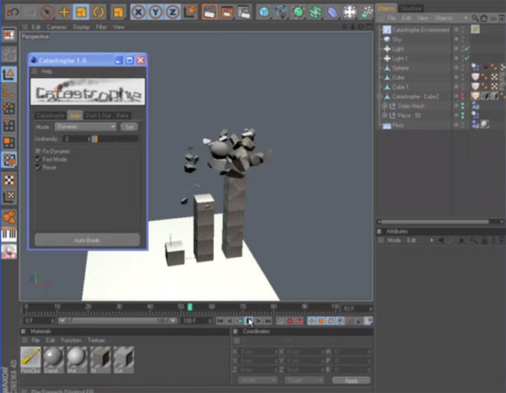This screenshot has width=506, height=393.
Task: Expand the Catastrophe - Cube2 object
Action: (x=379, y=96)
